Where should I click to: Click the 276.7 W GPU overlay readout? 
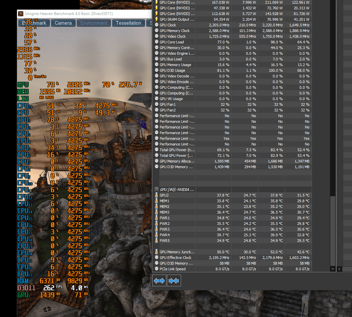pyautogui.click(x=130, y=84)
